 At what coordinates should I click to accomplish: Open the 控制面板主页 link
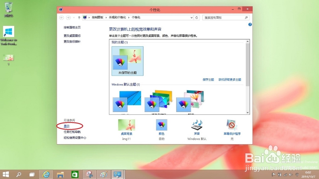coord(72,27)
